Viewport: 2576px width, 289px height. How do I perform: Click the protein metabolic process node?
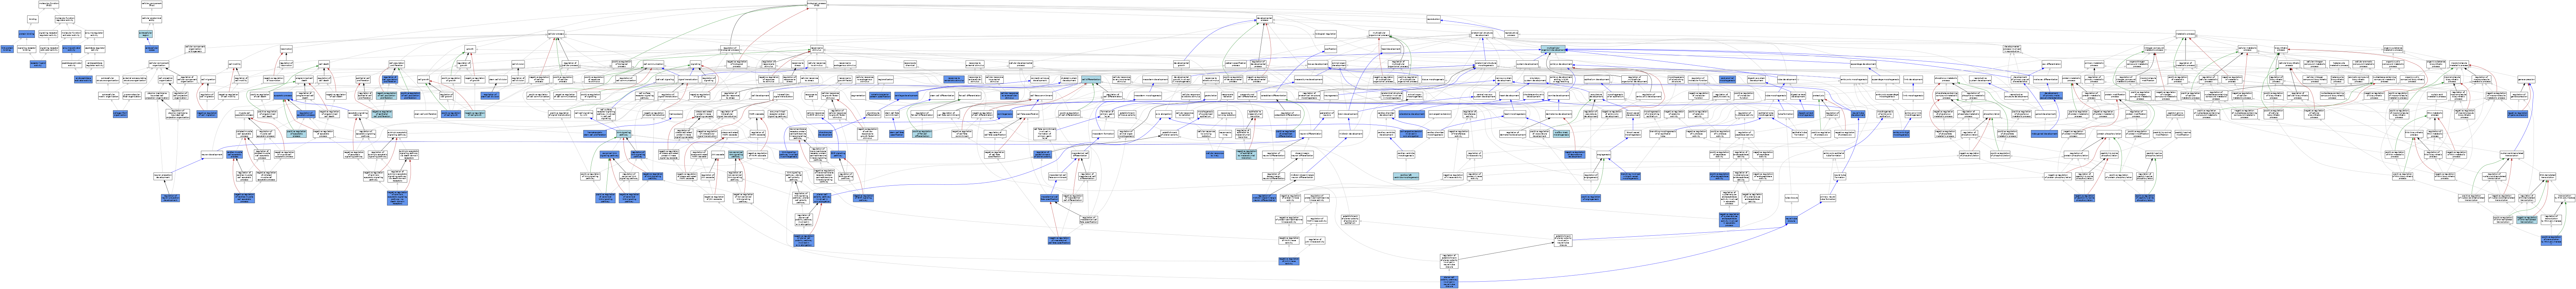click(2071, 79)
